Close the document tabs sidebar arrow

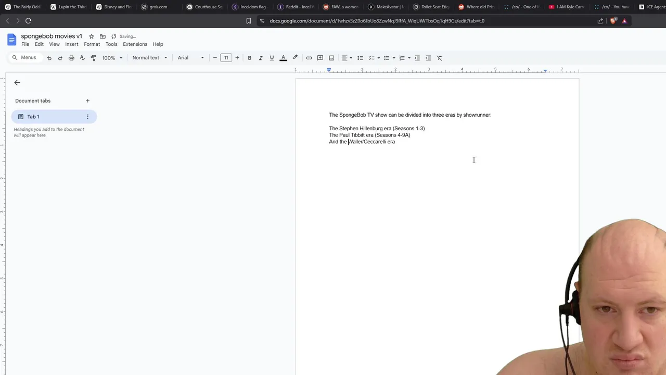point(17,83)
